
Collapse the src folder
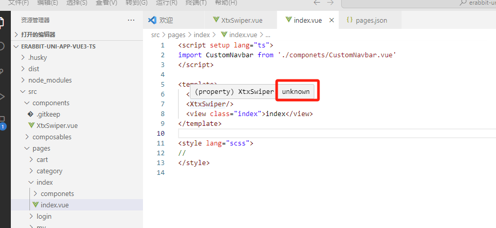[77, 92]
